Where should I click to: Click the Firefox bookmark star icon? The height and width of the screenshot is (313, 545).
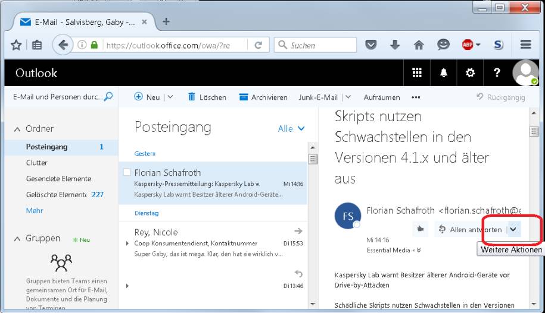point(16,45)
